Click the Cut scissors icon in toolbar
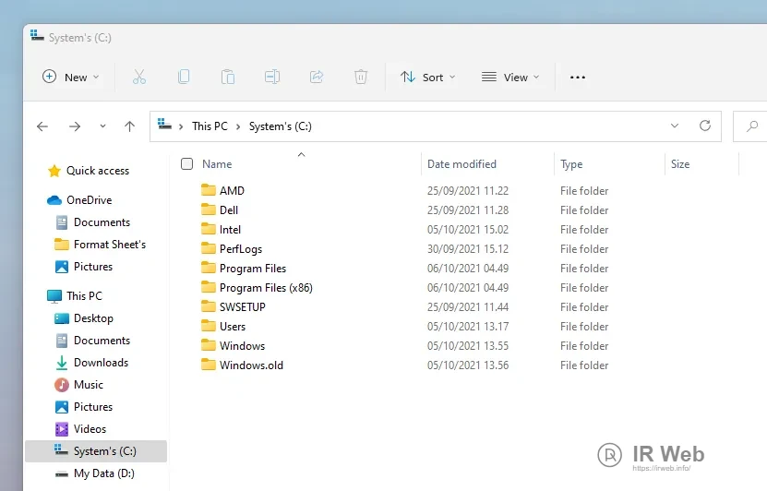The width and height of the screenshot is (767, 491). [139, 78]
